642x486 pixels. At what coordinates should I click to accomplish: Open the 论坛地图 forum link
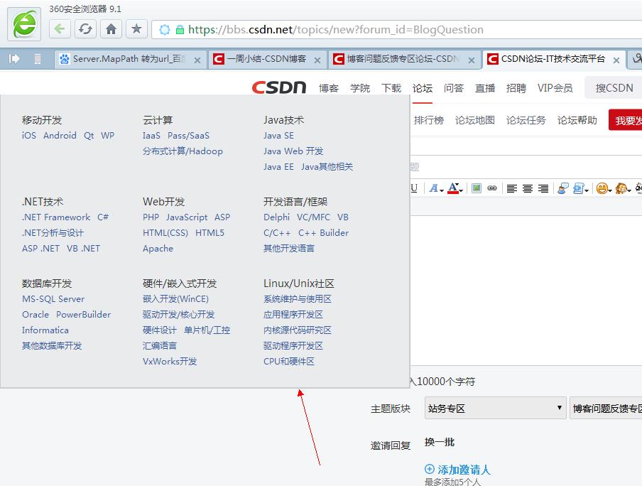click(x=475, y=120)
